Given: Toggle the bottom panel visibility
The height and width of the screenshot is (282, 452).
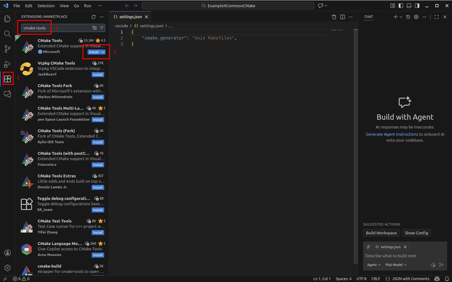Looking at the screenshot, I should coord(409,6).
